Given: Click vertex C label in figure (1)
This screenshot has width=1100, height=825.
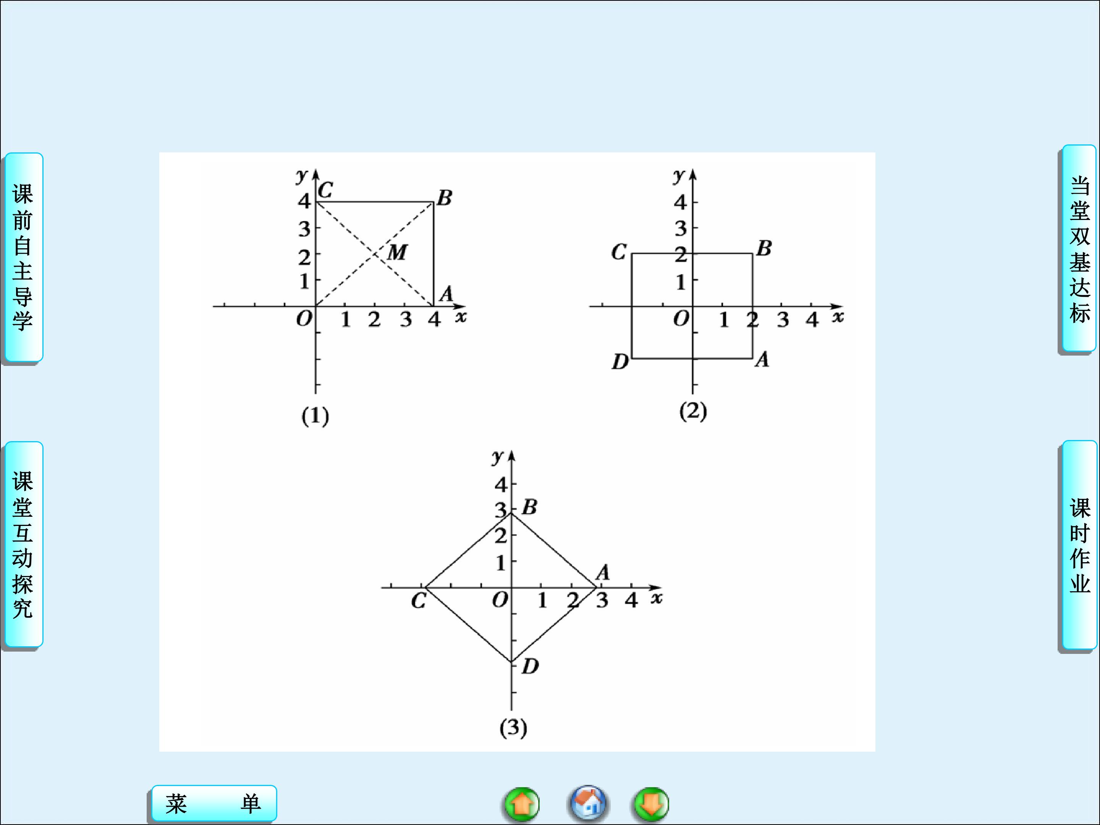Looking at the screenshot, I should tap(325, 191).
